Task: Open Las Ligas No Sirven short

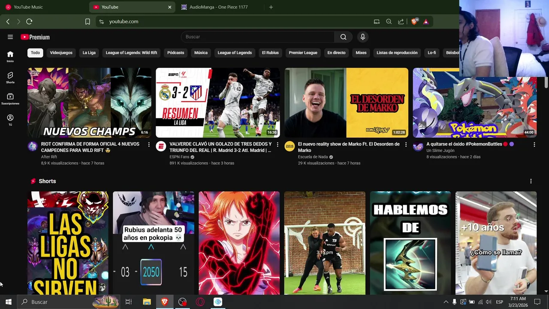Action: click(68, 243)
